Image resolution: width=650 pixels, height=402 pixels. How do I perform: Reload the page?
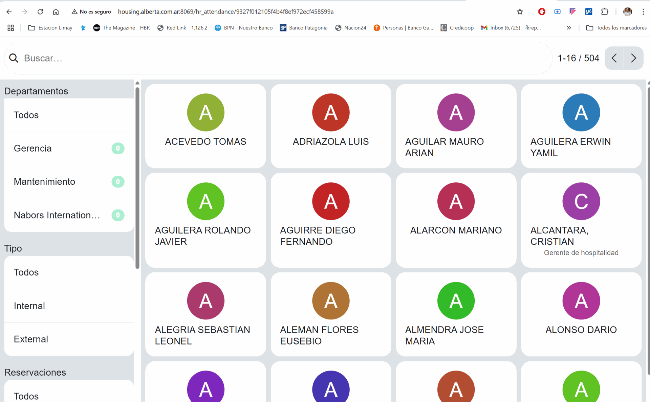(x=40, y=12)
